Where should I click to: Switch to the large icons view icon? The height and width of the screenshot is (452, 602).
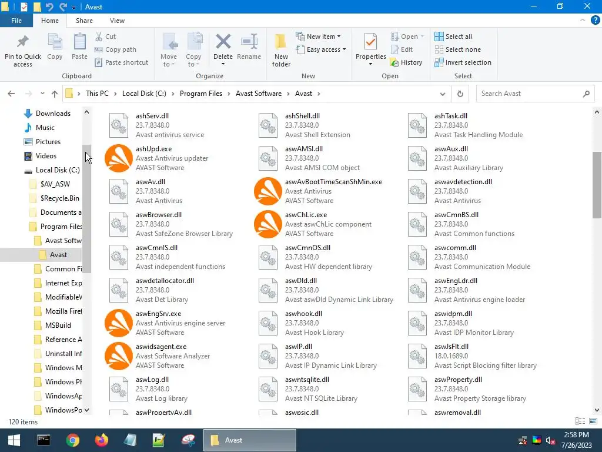[593, 421]
